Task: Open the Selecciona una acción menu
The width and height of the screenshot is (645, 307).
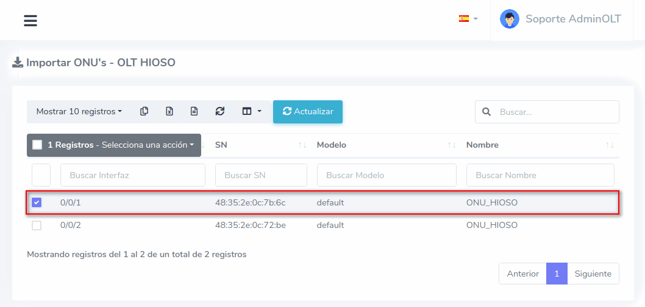Action: tap(148, 145)
